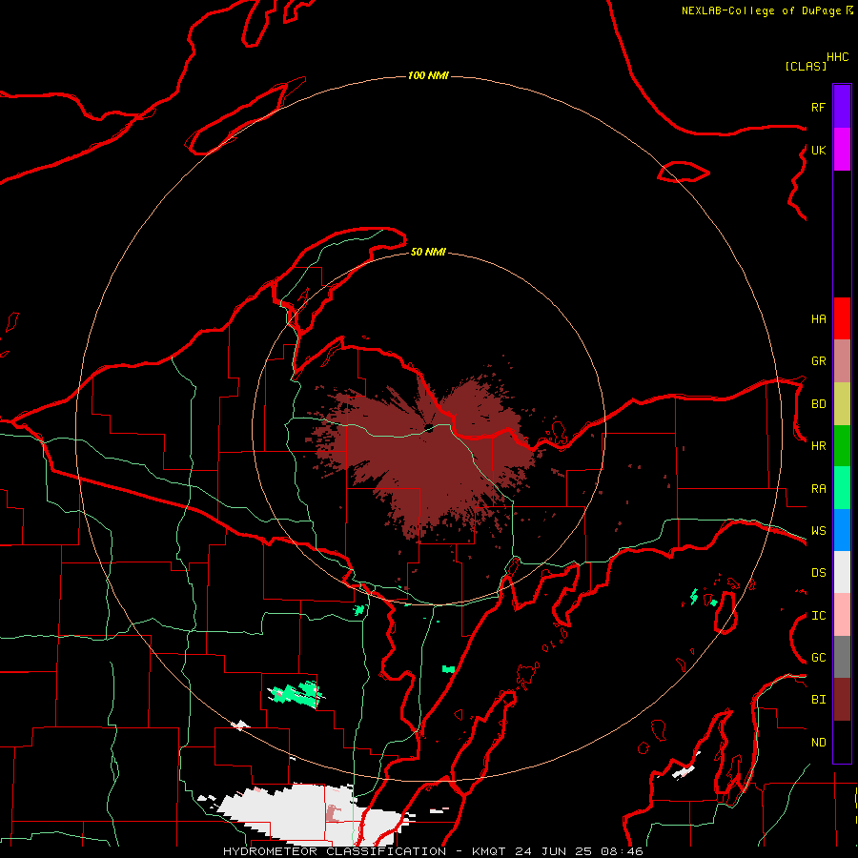Click the radar site center dot

(x=429, y=428)
